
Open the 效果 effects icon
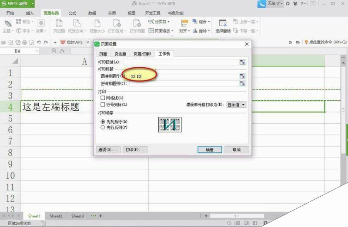tap(41, 23)
